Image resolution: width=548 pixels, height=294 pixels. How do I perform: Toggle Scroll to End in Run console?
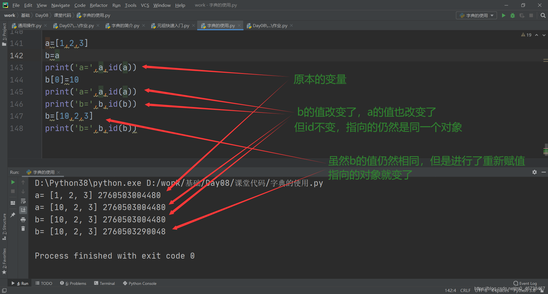pyautogui.click(x=23, y=210)
